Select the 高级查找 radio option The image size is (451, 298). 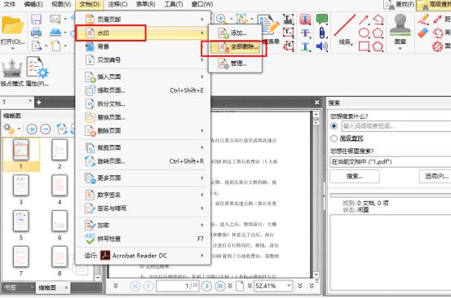pyautogui.click(x=334, y=138)
